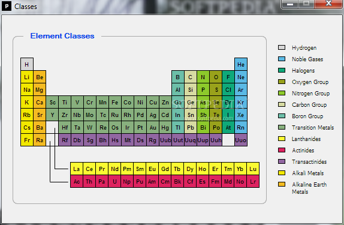Choose the Zn element cell
The width and height of the screenshot is (344, 225).
click(165, 102)
